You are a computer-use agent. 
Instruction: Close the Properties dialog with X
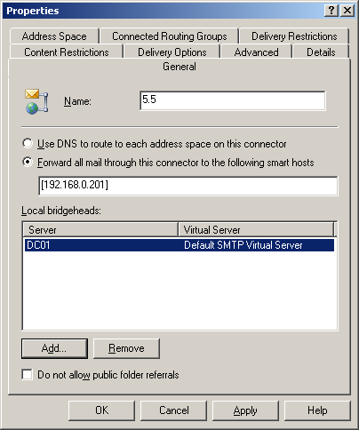347,11
